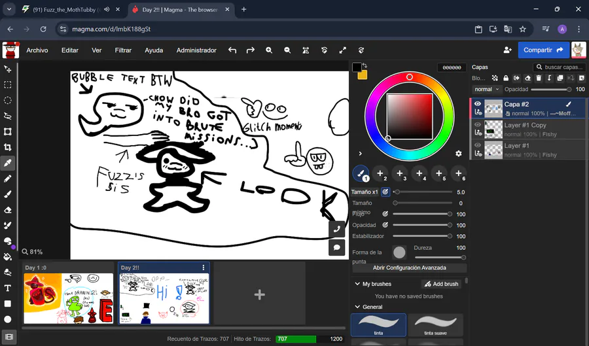The image size is (589, 346).
Task: Select the transform tool
Action: pyautogui.click(x=7, y=131)
